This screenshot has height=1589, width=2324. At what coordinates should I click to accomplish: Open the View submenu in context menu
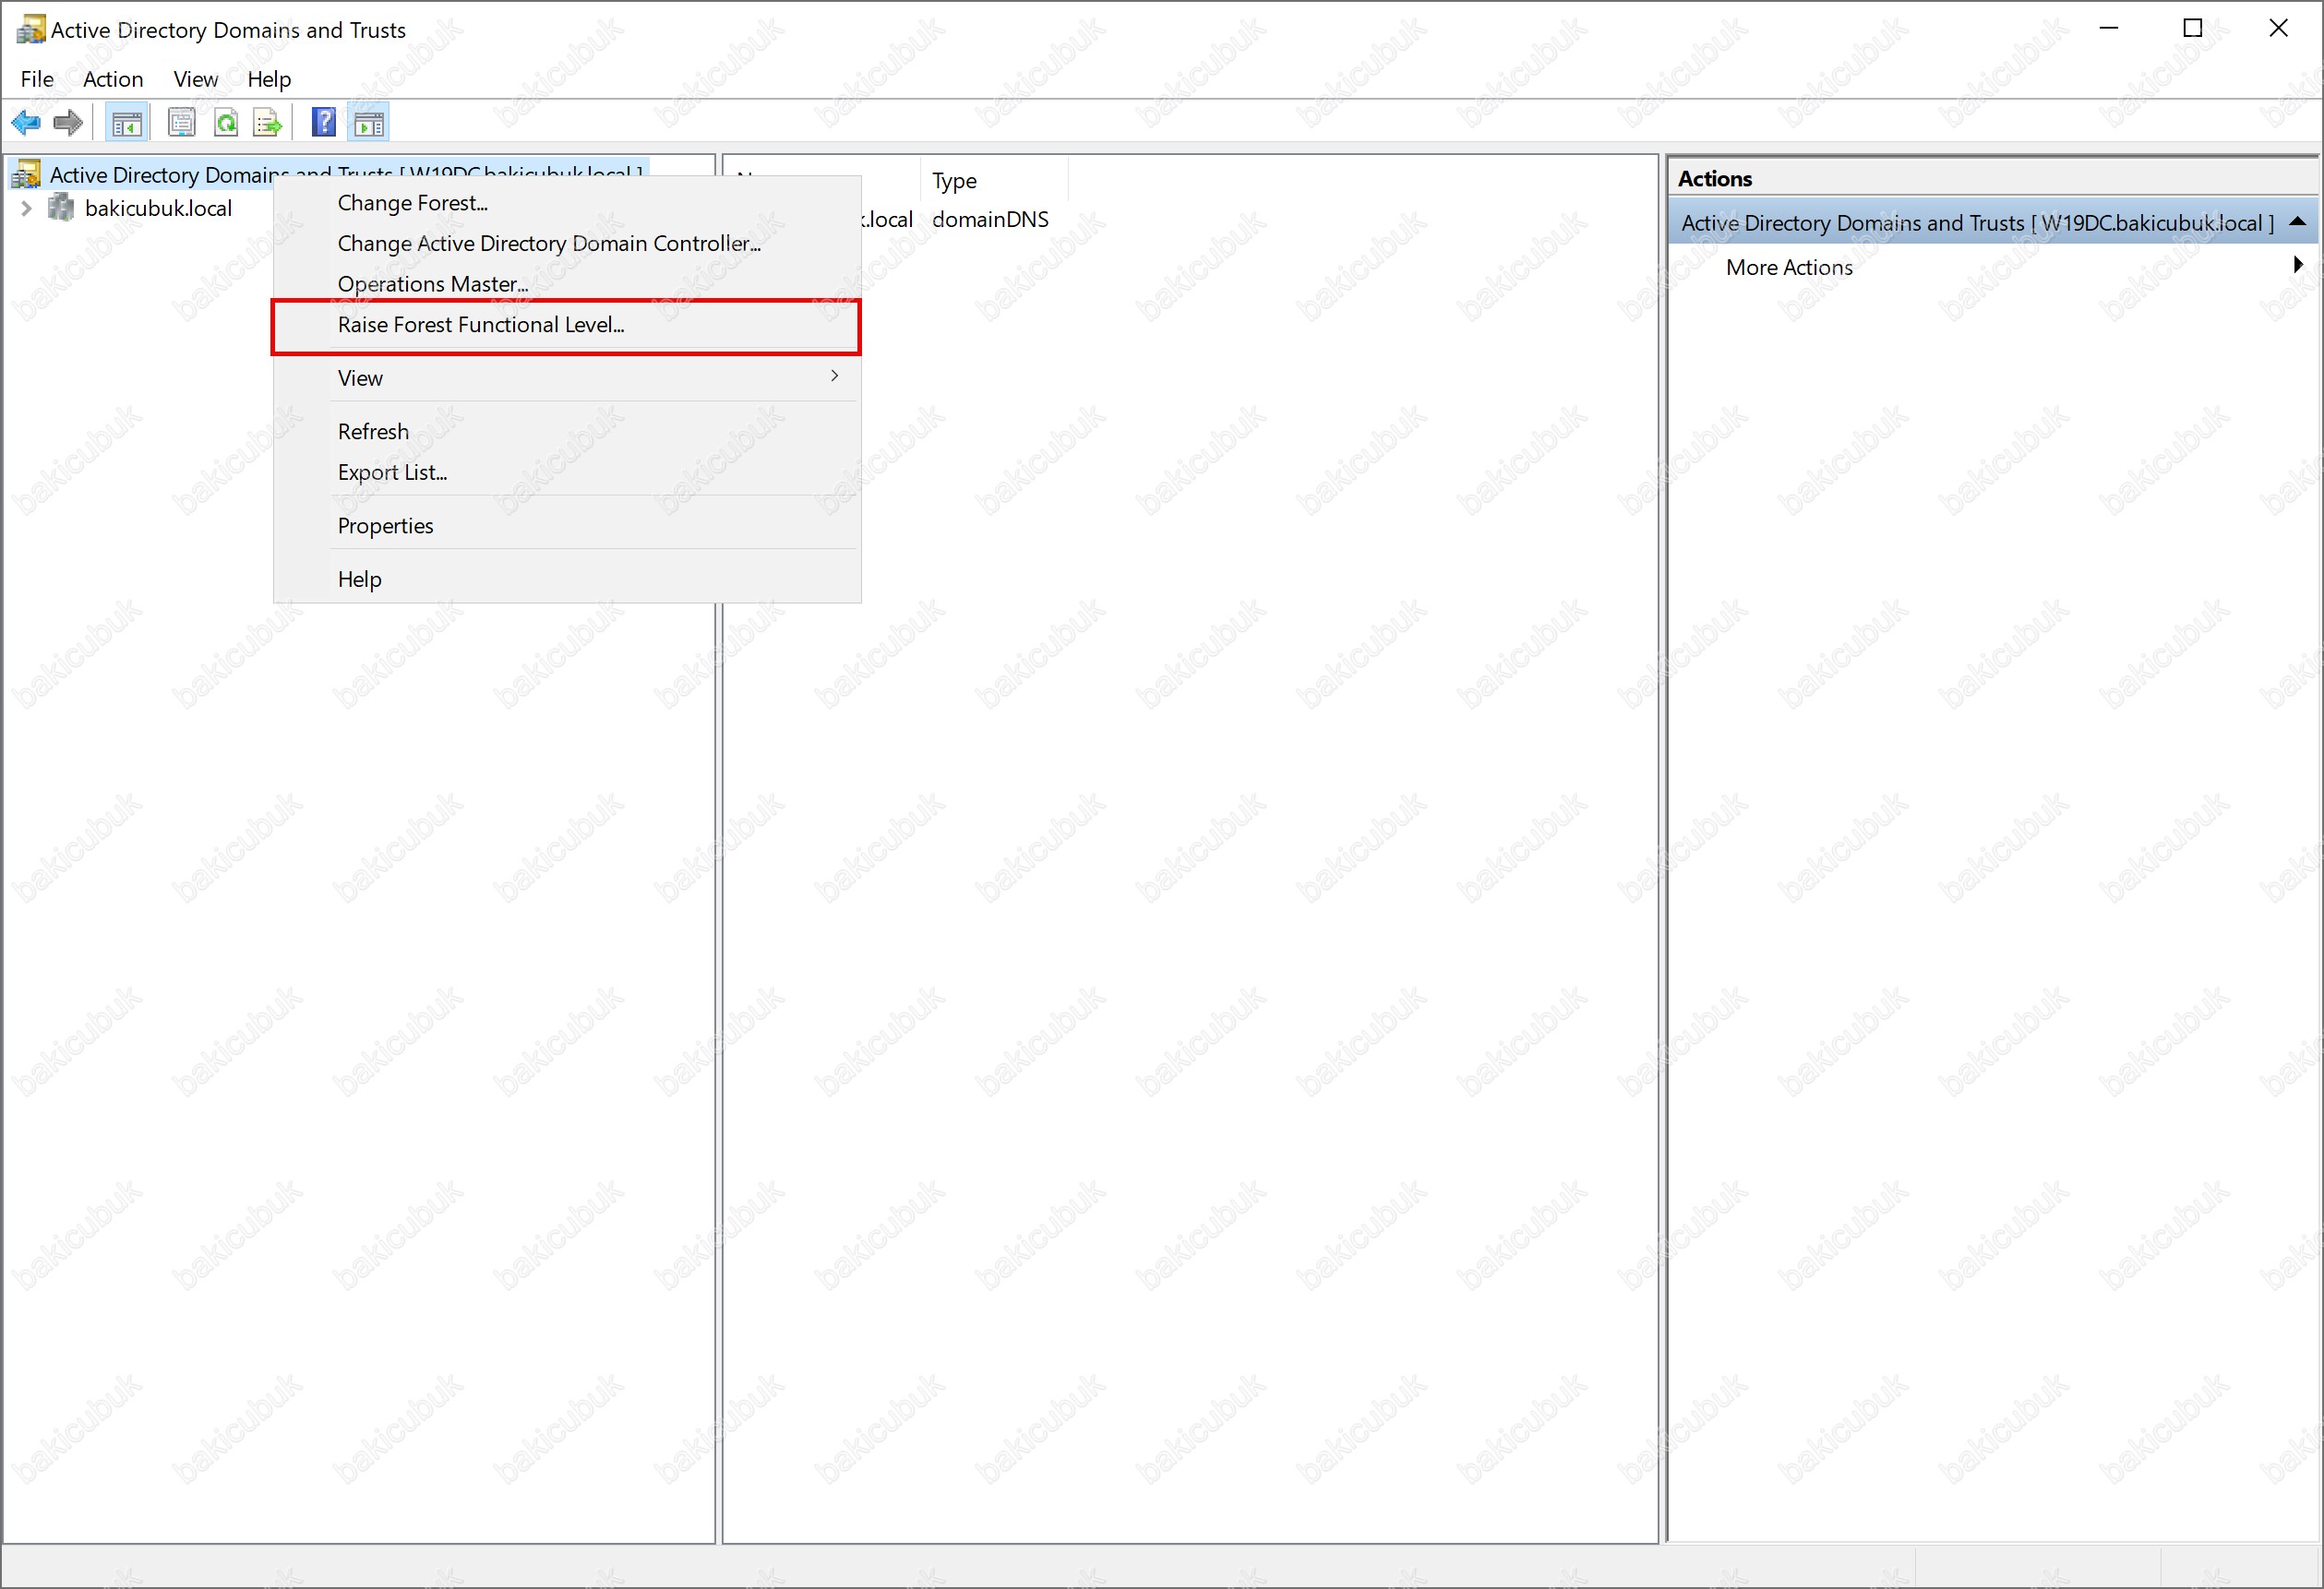coord(567,378)
